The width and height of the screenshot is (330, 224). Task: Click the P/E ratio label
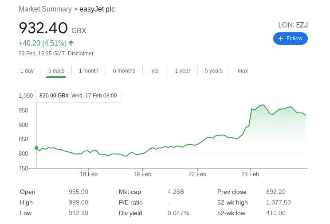click(131, 203)
